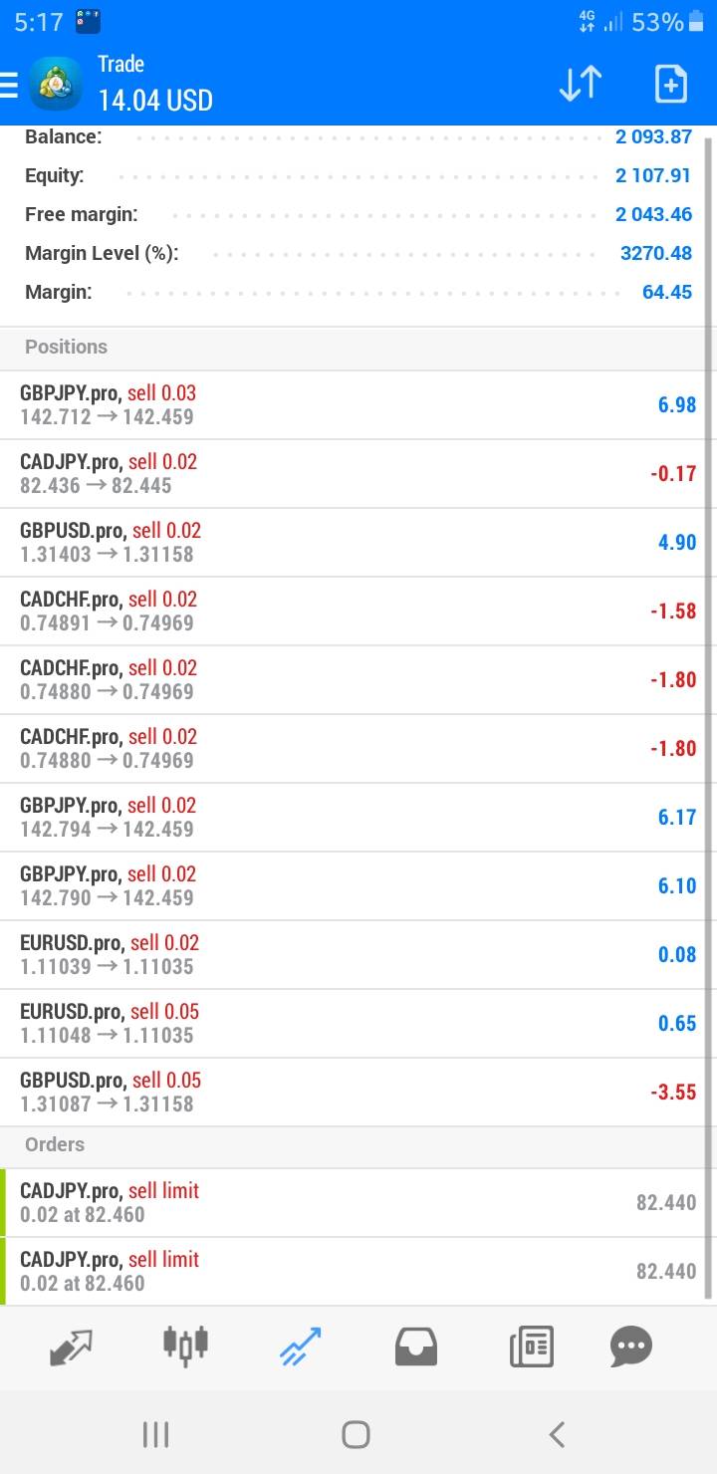Tap the Balance row value
This screenshot has height=1474, width=717.
[x=653, y=136]
